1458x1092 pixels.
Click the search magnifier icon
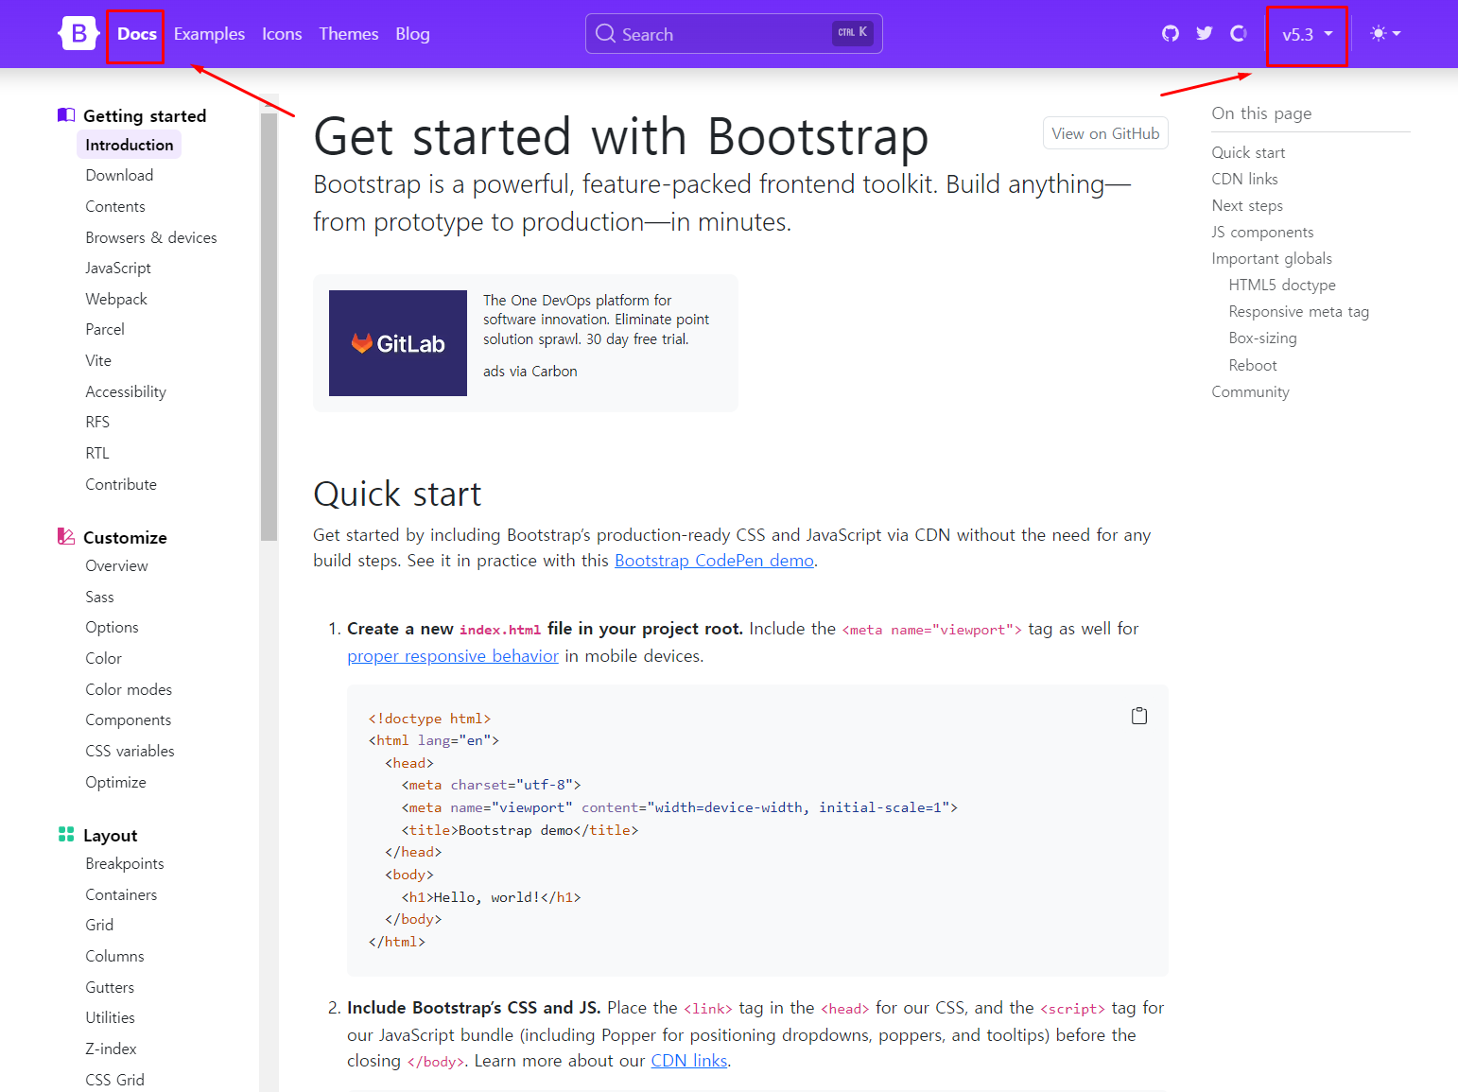click(x=605, y=33)
